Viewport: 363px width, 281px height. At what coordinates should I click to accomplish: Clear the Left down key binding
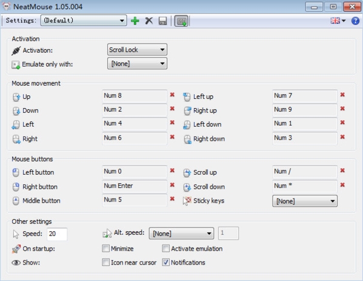(342, 123)
